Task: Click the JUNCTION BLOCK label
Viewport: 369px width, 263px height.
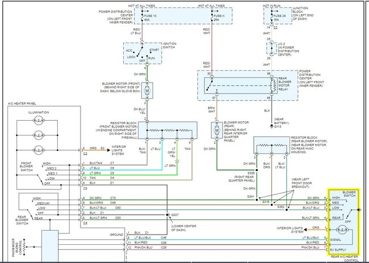Action: coord(300,10)
